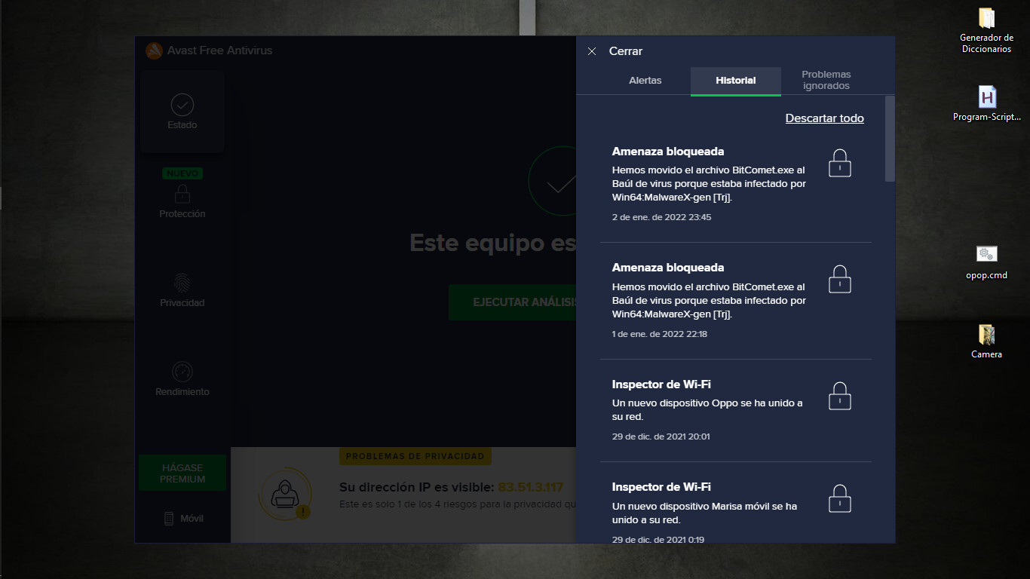Open the Problemas ignorados tab
The height and width of the screenshot is (579, 1030).
click(826, 80)
